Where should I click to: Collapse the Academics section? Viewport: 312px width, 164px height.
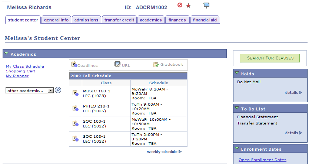click(6, 53)
